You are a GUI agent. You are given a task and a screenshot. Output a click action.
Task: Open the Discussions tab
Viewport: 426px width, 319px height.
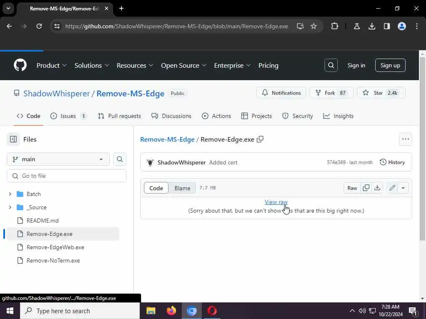171,116
